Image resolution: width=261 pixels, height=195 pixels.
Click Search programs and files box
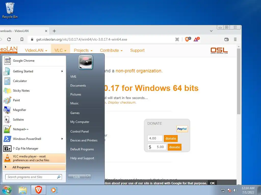click(x=34, y=177)
